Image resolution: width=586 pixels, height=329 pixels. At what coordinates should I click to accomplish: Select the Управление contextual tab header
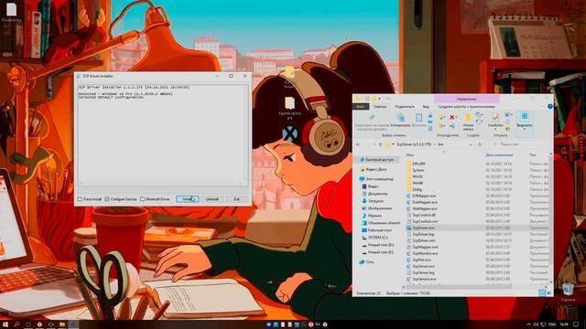466,99
